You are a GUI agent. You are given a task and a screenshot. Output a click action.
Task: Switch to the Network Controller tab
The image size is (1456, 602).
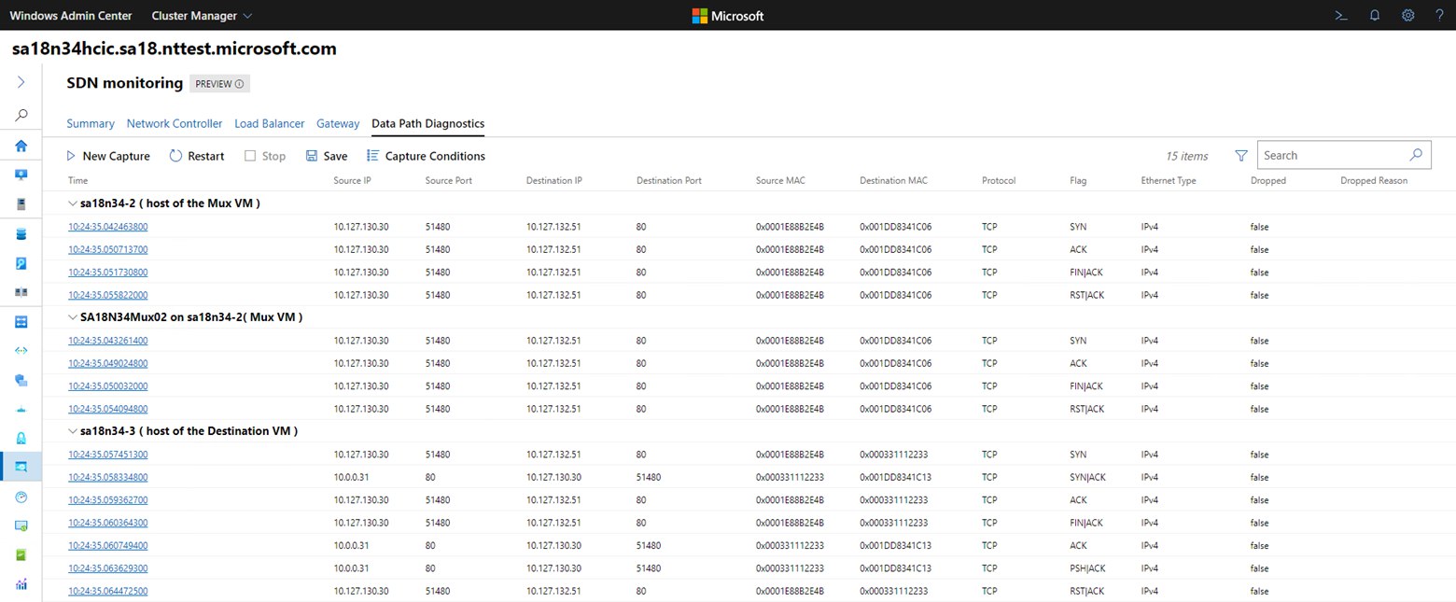coord(175,123)
